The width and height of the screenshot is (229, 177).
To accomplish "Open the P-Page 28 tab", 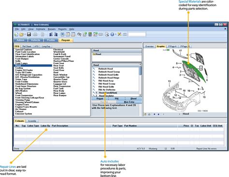I will coord(185,46).
